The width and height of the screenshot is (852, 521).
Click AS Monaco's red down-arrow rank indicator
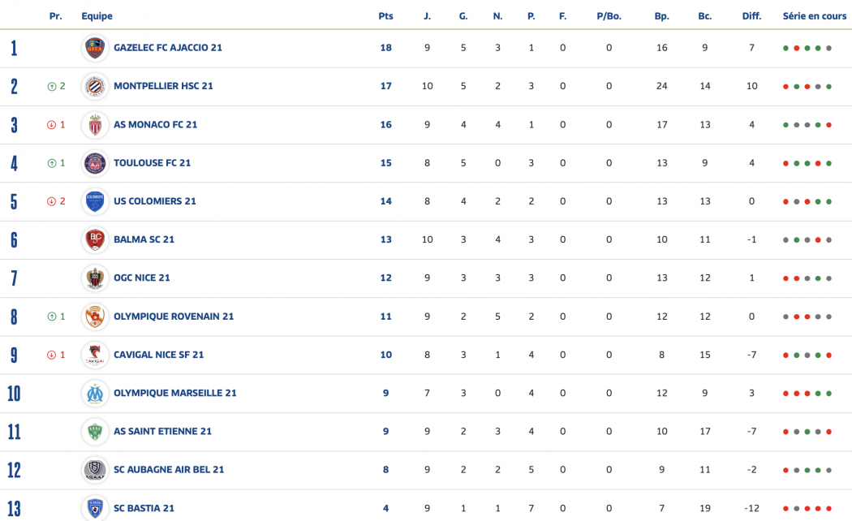(51, 125)
